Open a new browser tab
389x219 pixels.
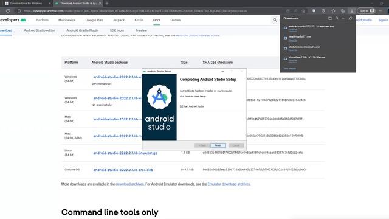tap(107, 4)
